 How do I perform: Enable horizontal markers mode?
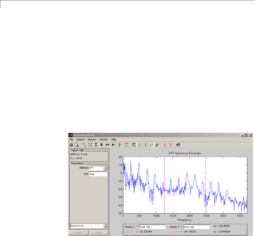pyautogui.click(x=146, y=145)
